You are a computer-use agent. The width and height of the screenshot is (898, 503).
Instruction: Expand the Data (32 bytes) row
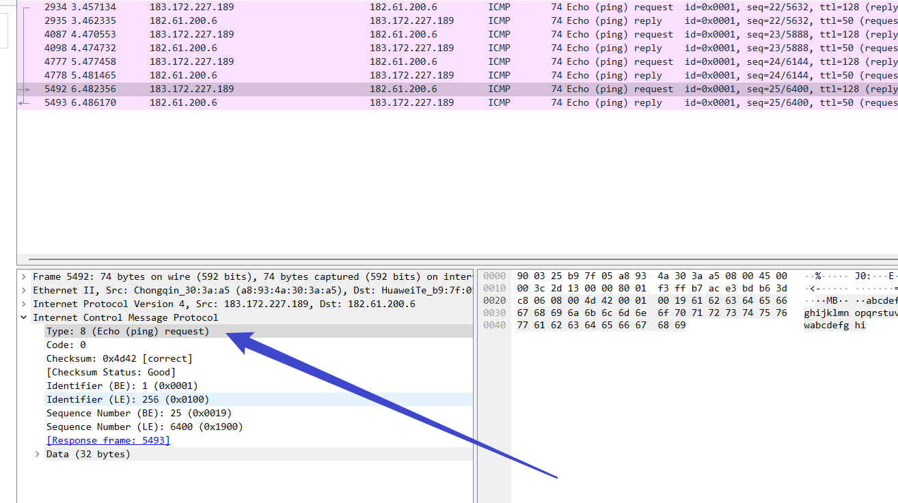[38, 454]
